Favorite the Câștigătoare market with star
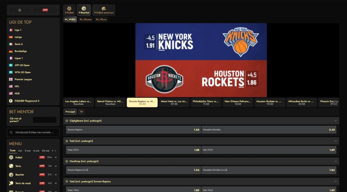Image resolution: width=347 pixels, height=192 pixels. pos(67,121)
